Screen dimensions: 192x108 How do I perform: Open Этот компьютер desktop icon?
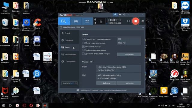[x=5, y=8]
